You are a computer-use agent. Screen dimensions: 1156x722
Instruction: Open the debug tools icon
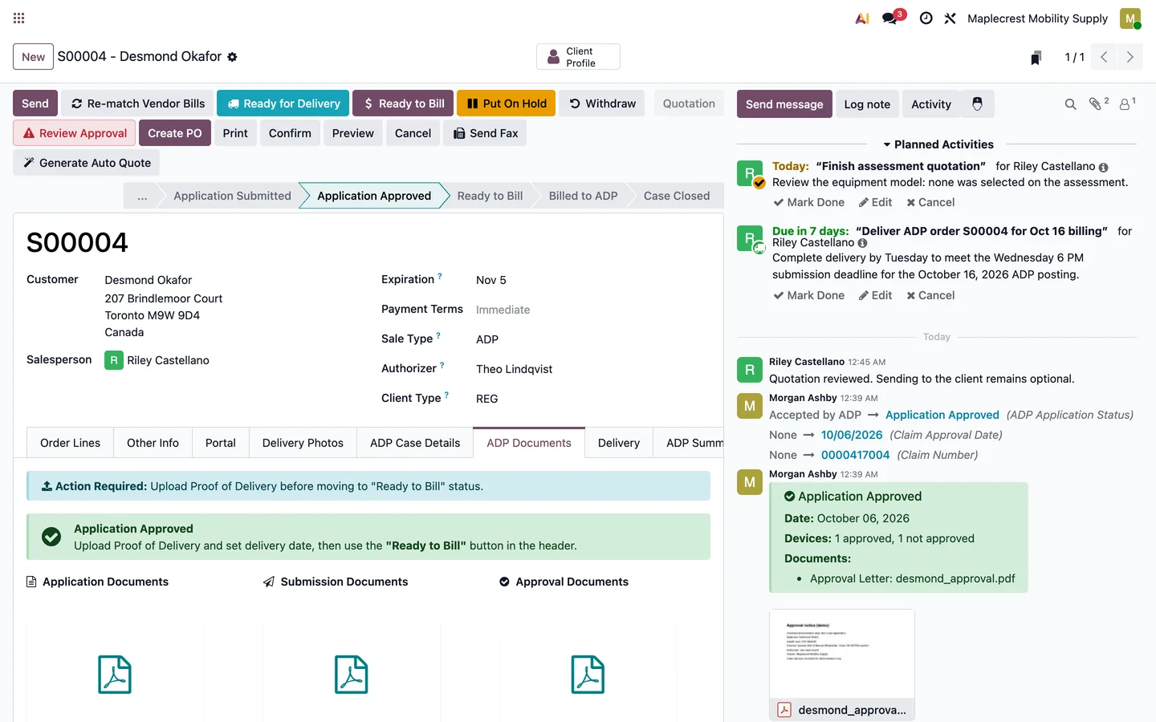pyautogui.click(x=950, y=18)
